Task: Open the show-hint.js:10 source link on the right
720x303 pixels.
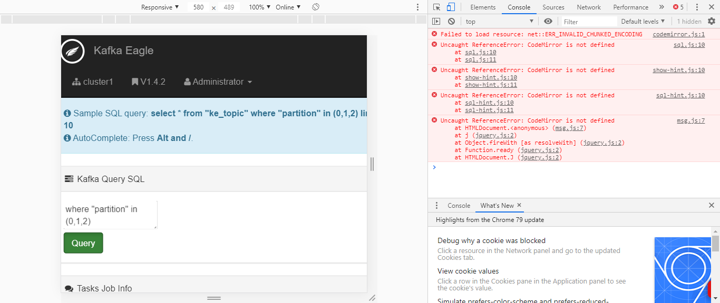Action: pyautogui.click(x=678, y=70)
